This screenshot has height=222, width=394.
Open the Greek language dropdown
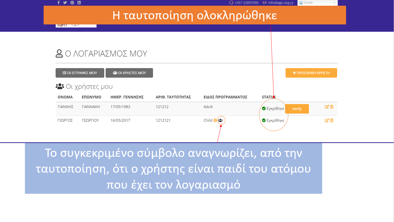click(317, 3)
